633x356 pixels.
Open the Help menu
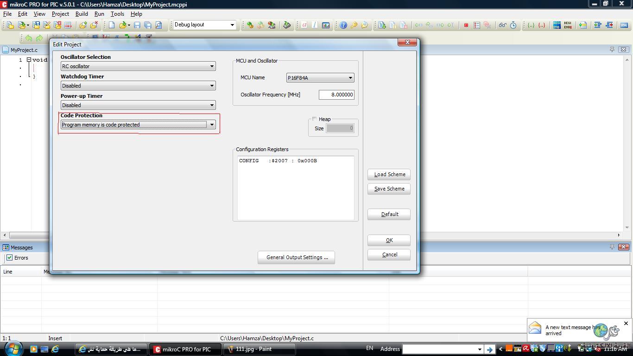point(136,14)
